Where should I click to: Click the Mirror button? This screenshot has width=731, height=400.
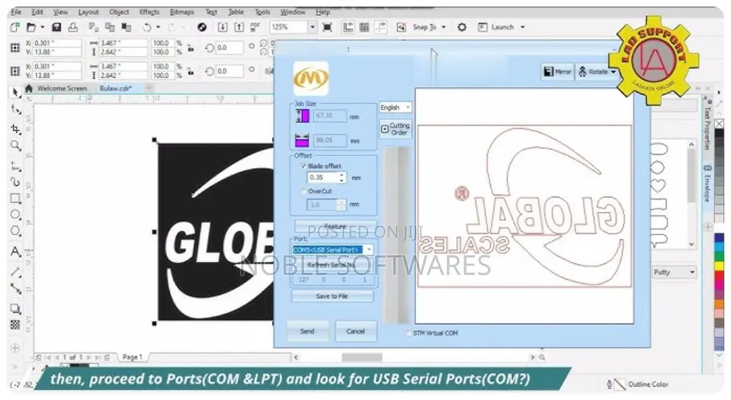click(x=557, y=72)
